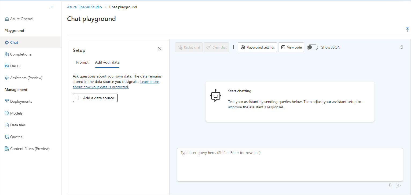Screen dimensions: 411x195
Task: Click the Content filters icon
Action: [7, 149]
